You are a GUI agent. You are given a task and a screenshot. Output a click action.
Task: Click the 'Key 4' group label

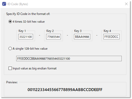coord(107,31)
